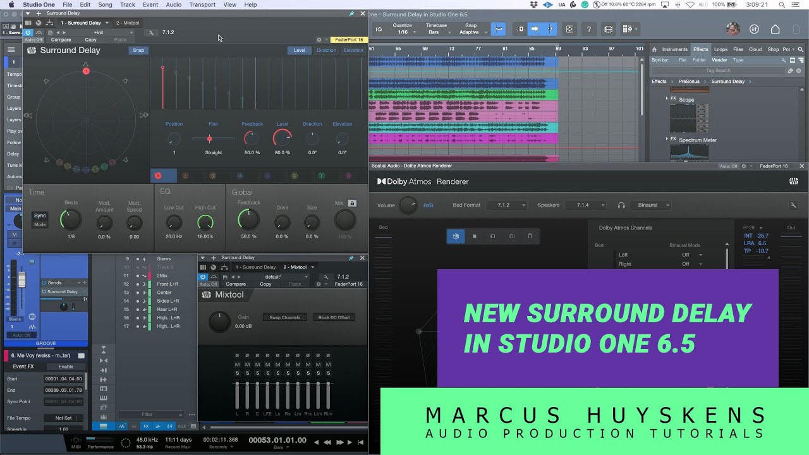Viewport: 809px width, 455px height.
Task: Click the Tag Search field
Action: click(x=718, y=71)
